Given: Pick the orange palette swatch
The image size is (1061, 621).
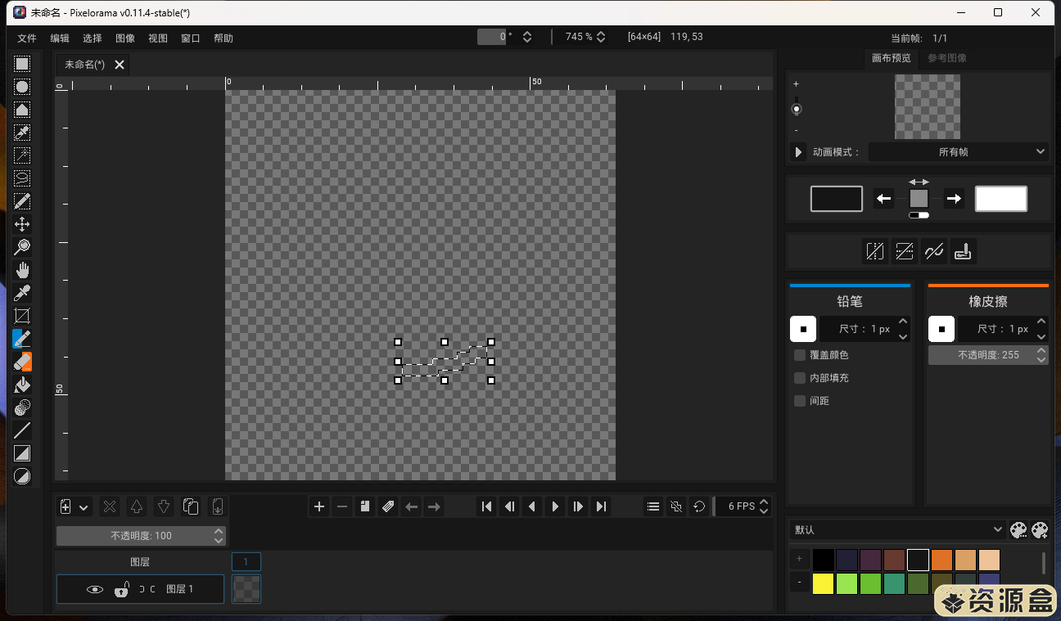Looking at the screenshot, I should (x=941, y=560).
